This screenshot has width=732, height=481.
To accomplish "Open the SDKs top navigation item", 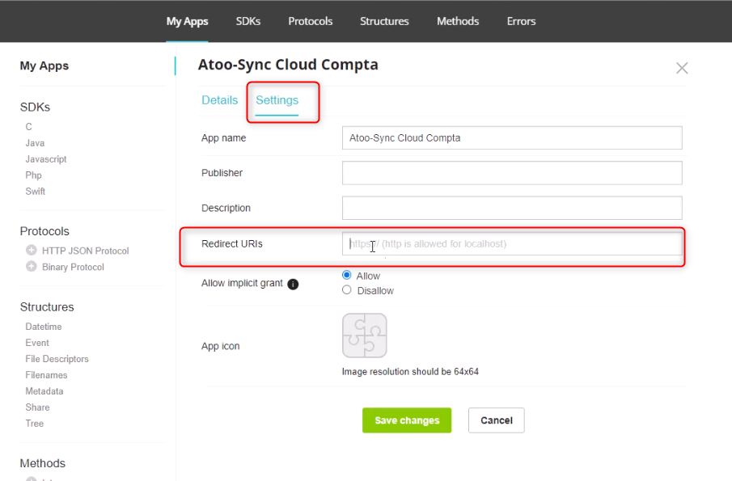I will [248, 22].
